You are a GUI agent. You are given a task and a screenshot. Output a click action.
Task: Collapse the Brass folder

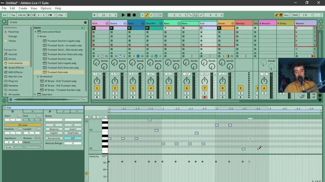click(38, 36)
